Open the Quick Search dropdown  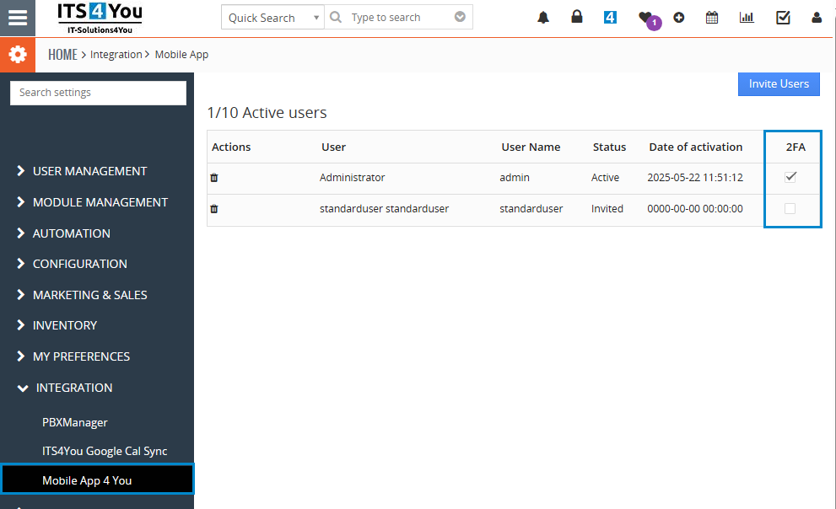pos(272,18)
